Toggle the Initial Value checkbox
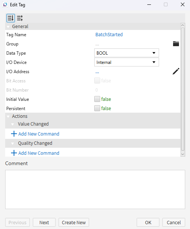Screen dimensions: 190x229 (x=97, y=99)
